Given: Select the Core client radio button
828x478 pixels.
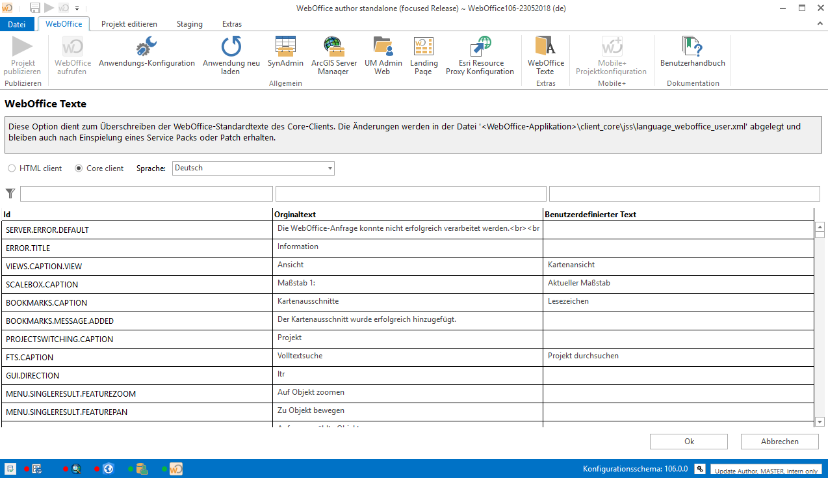Looking at the screenshot, I should coord(78,168).
